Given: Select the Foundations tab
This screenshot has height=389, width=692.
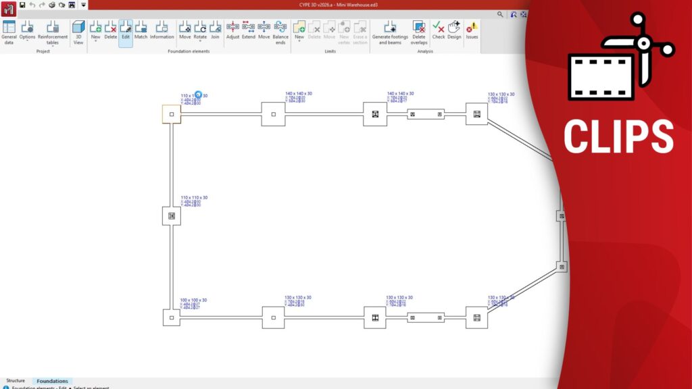Looking at the screenshot, I should [x=52, y=381].
